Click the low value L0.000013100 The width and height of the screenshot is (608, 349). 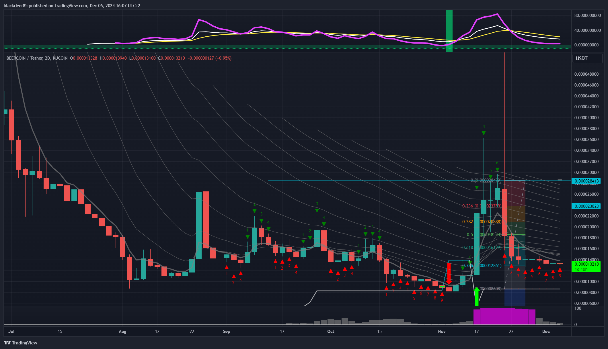coord(142,58)
